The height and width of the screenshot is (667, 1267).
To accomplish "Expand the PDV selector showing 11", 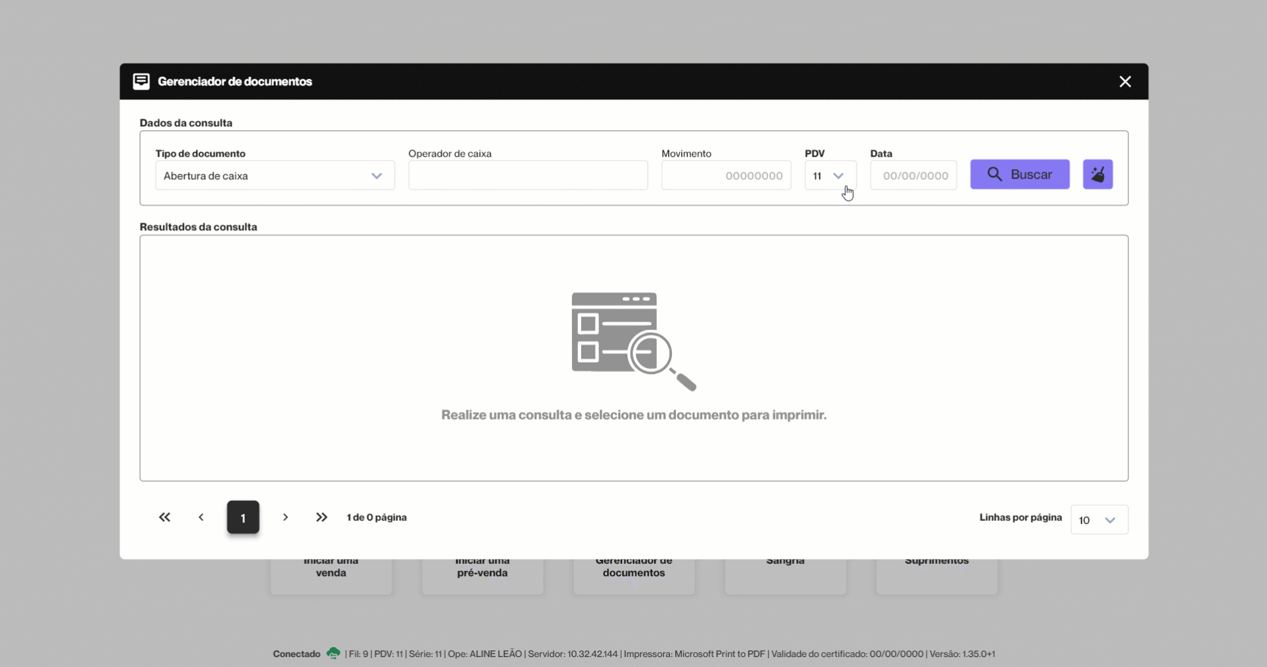I will pyautogui.click(x=830, y=176).
